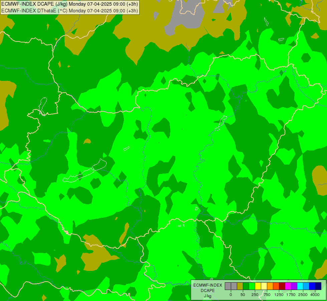Click the legend value label 50
Screen dimensions: 327x301
click(243, 295)
